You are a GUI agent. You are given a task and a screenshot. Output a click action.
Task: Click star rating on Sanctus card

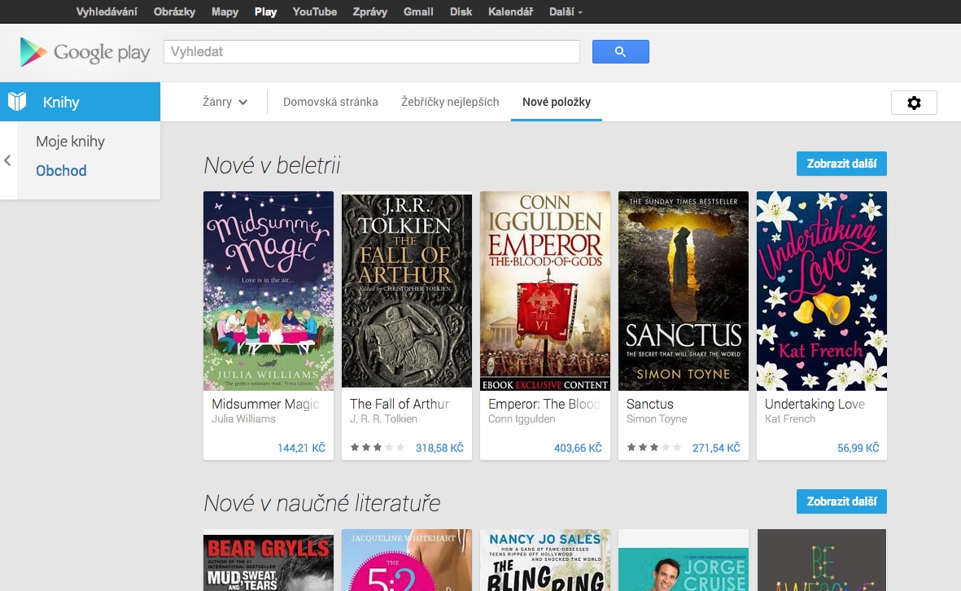653,448
